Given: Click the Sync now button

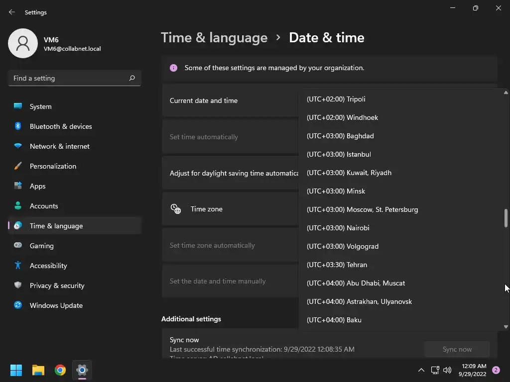Looking at the screenshot, I should tap(457, 349).
